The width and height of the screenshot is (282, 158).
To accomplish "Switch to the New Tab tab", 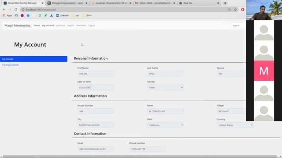I will (x=199, y=3).
